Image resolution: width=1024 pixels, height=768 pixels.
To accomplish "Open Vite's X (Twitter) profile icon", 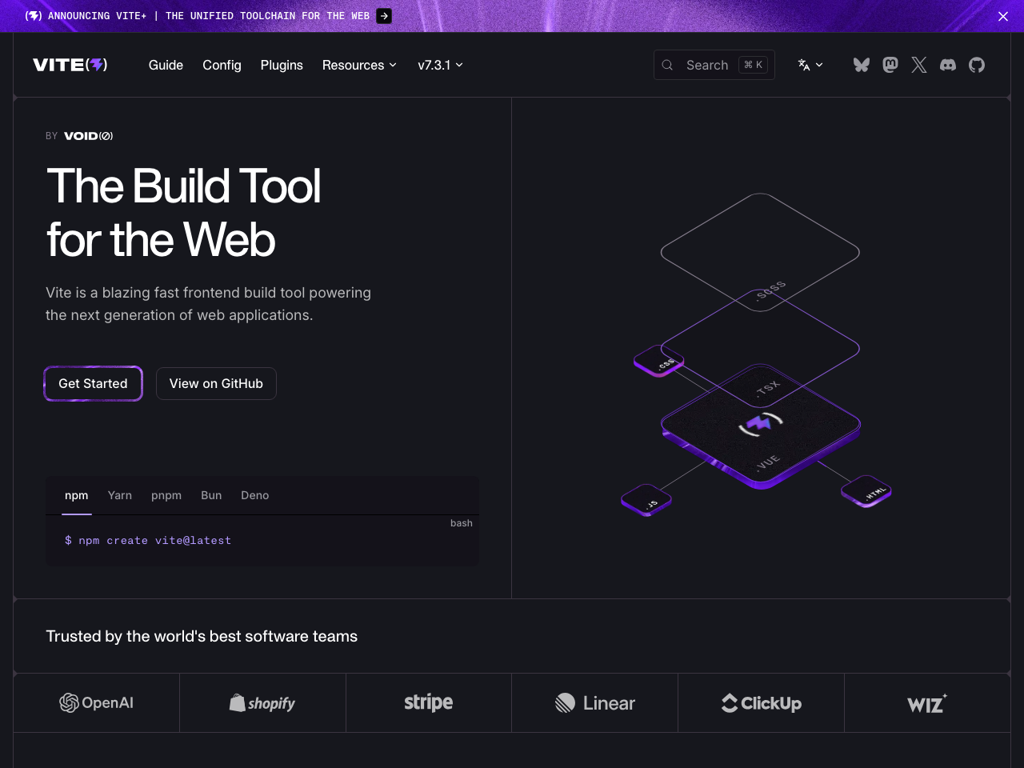I will click(918, 65).
